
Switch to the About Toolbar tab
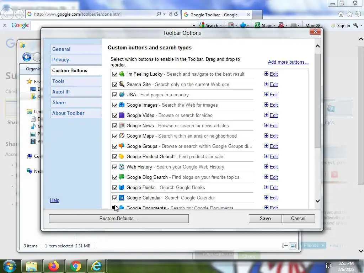(x=76, y=113)
